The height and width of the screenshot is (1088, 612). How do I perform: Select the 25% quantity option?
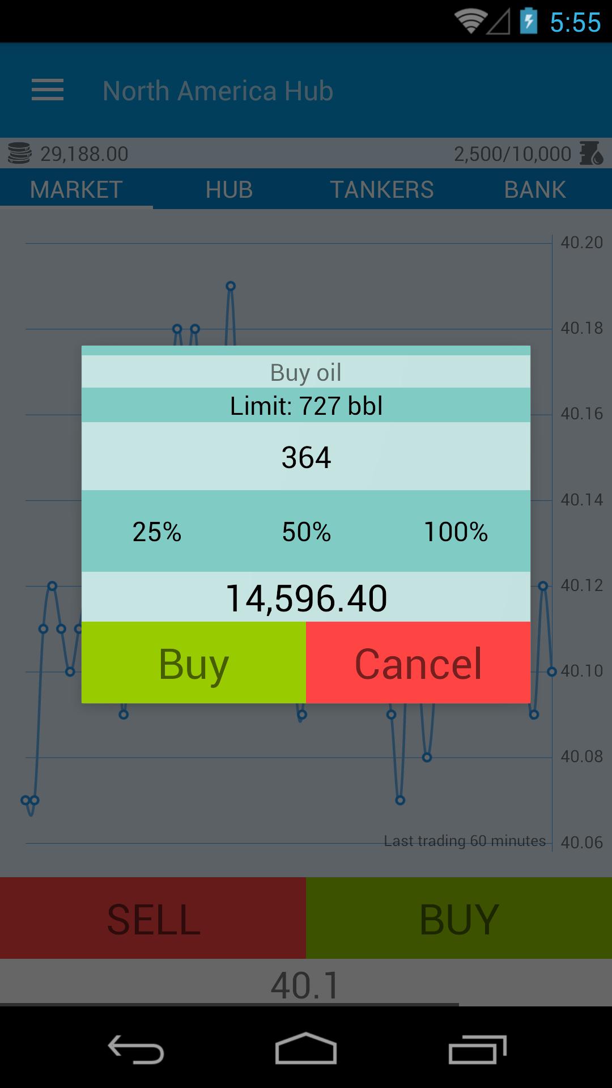(x=156, y=532)
